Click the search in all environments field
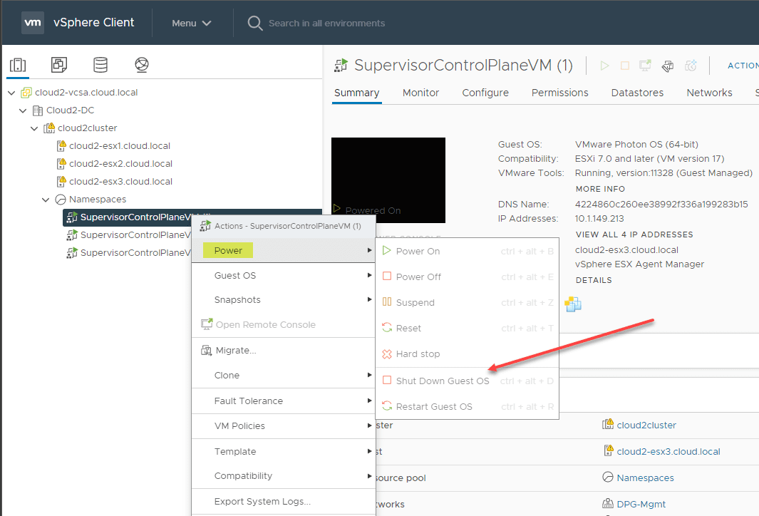 (x=326, y=23)
